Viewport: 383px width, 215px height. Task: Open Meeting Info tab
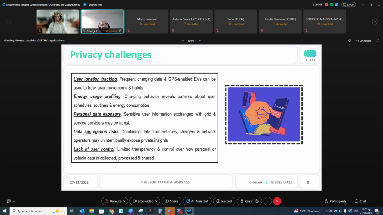tap(93, 4)
